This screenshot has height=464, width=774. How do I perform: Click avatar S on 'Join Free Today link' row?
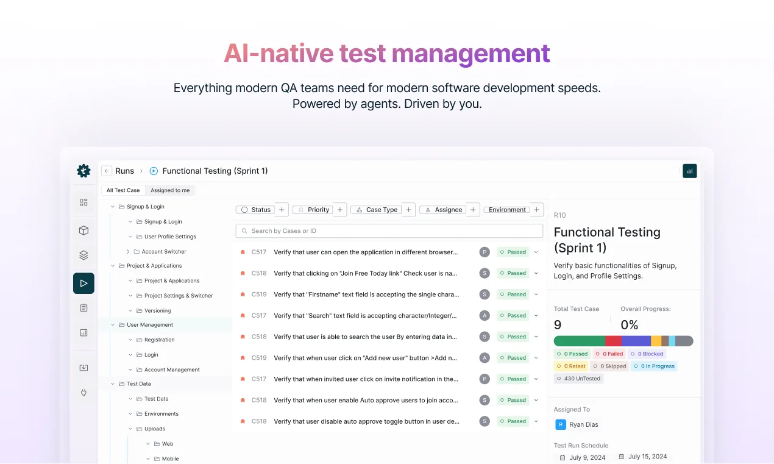(x=485, y=273)
